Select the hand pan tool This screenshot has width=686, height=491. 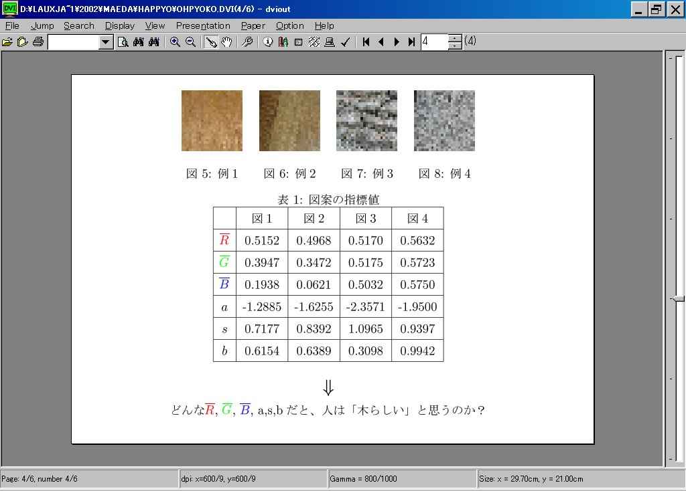click(x=226, y=42)
